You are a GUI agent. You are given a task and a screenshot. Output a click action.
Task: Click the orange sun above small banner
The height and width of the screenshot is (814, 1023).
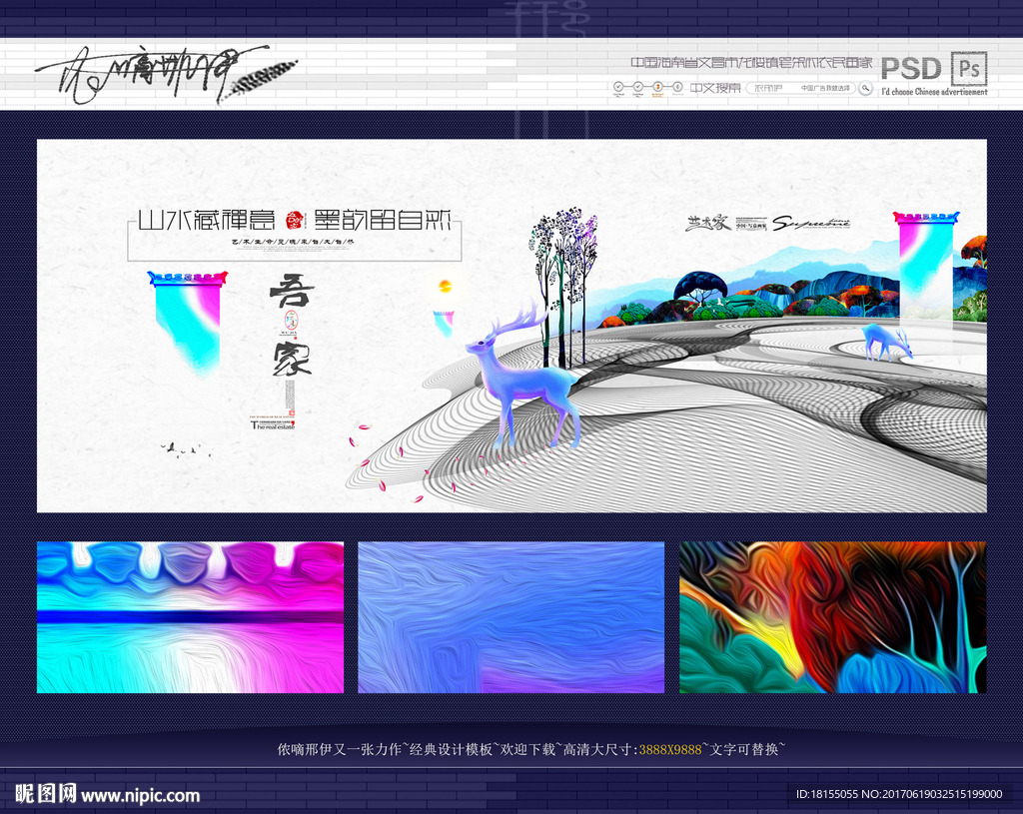pos(445,287)
